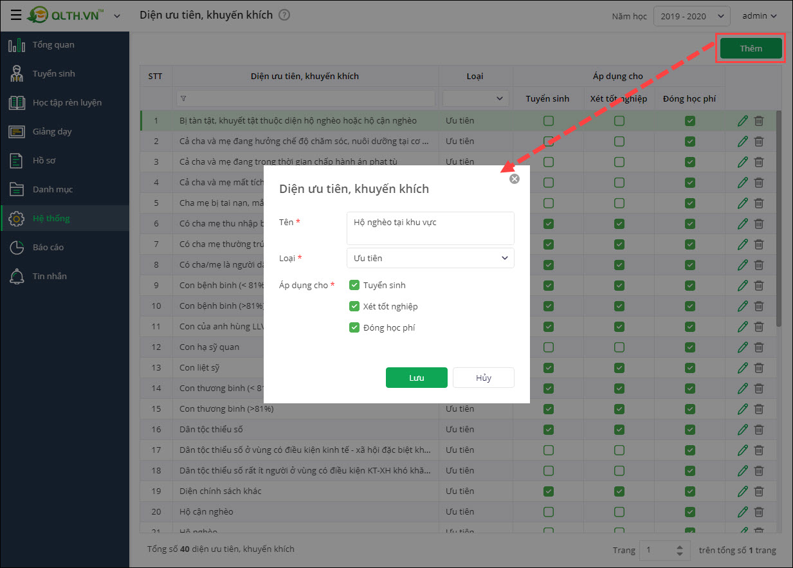The image size is (793, 568).
Task: Edit row 6 with the pencil icon
Action: [743, 223]
